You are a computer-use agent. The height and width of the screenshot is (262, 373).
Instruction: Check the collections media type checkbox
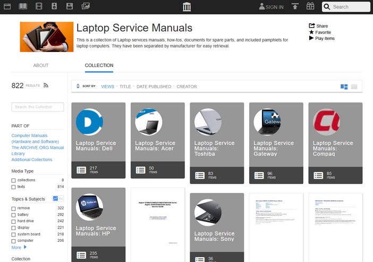click(x=14, y=180)
